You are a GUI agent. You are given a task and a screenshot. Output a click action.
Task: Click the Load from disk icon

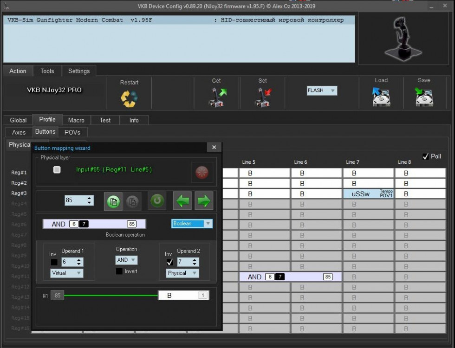381,97
